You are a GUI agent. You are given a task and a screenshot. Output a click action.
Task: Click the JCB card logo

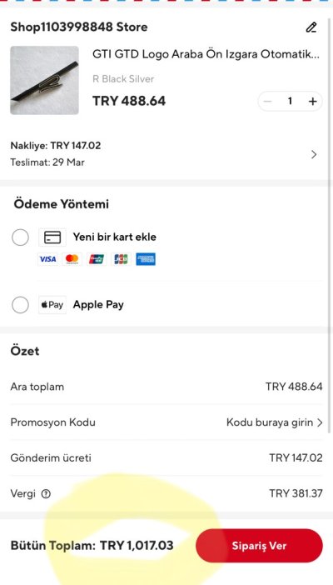[x=122, y=259]
